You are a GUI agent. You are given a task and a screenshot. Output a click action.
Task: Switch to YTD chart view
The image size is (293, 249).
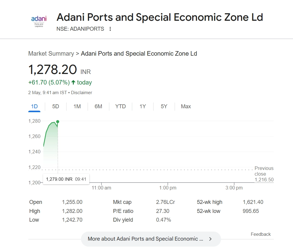120,106
